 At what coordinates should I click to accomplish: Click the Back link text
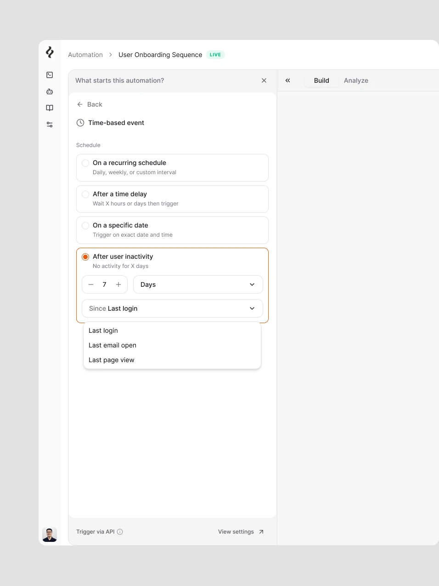(95, 104)
